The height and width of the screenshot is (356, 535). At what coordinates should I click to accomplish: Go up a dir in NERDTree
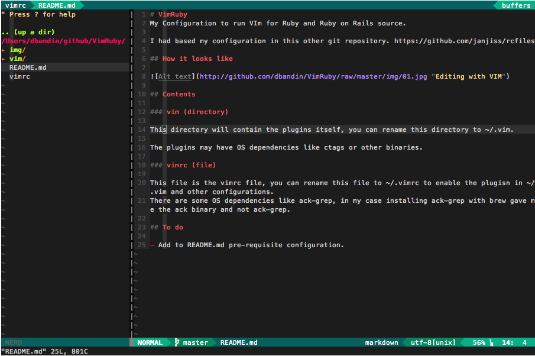(28, 32)
